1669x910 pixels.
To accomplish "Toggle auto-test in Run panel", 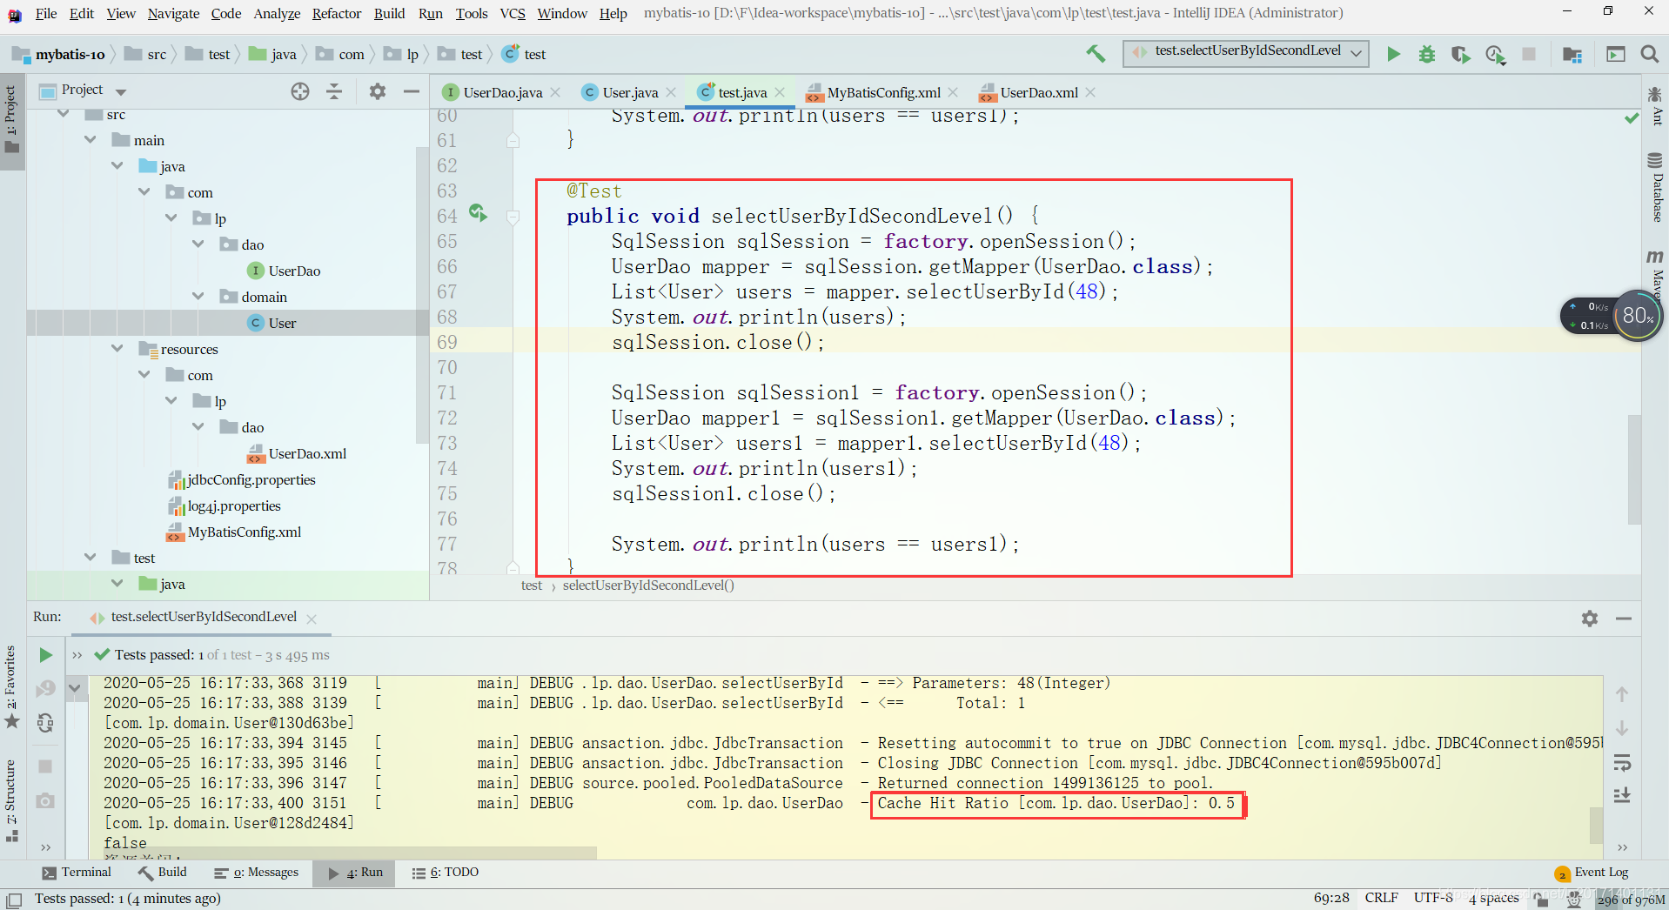I will (46, 723).
